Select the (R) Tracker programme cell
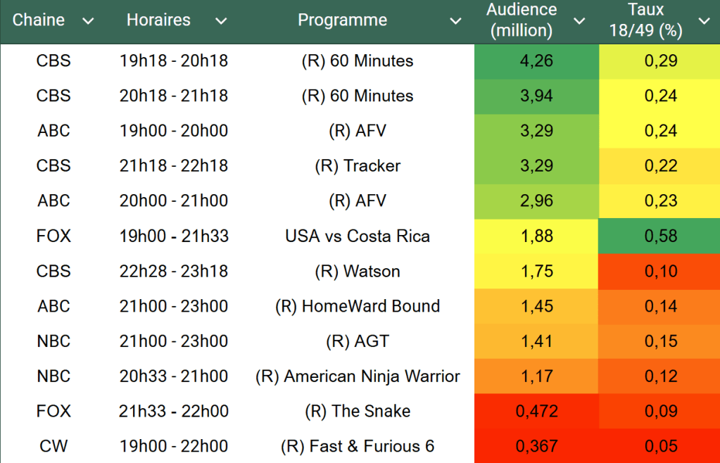This screenshot has height=463, width=720. click(358, 166)
